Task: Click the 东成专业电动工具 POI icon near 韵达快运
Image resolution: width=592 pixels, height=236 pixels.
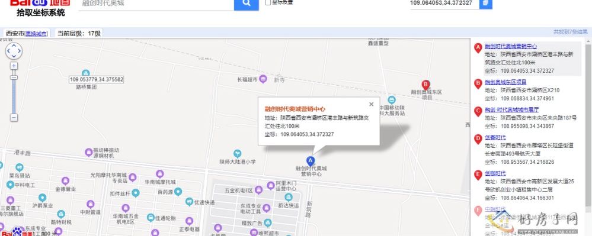Action: pos(266,208)
